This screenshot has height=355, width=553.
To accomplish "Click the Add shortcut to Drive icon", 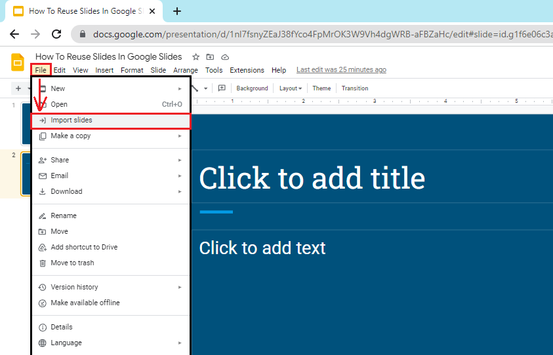I will [x=43, y=247].
